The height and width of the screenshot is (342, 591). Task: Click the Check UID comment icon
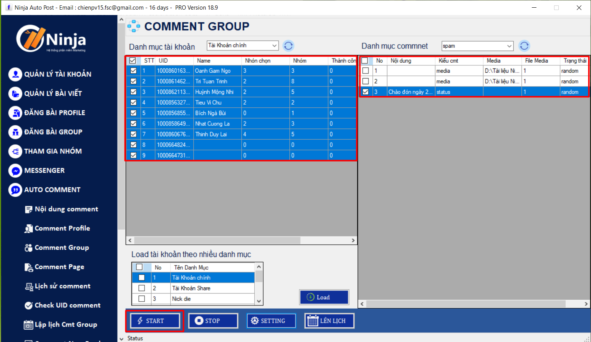(29, 305)
